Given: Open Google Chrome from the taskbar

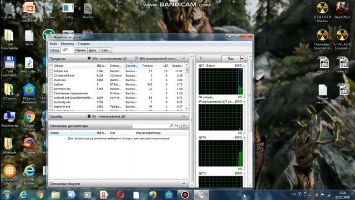Looking at the screenshot, I should point(39,195).
